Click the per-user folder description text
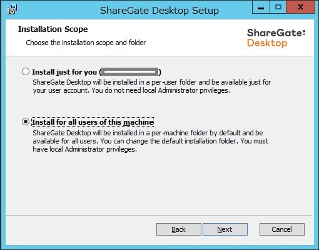 click(x=151, y=86)
